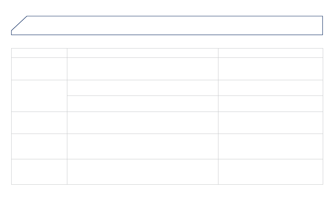Image resolution: width=334 pixels, height=222 pixels.
Task: Click lower last-column cell beside merged cell
Action: [270, 104]
